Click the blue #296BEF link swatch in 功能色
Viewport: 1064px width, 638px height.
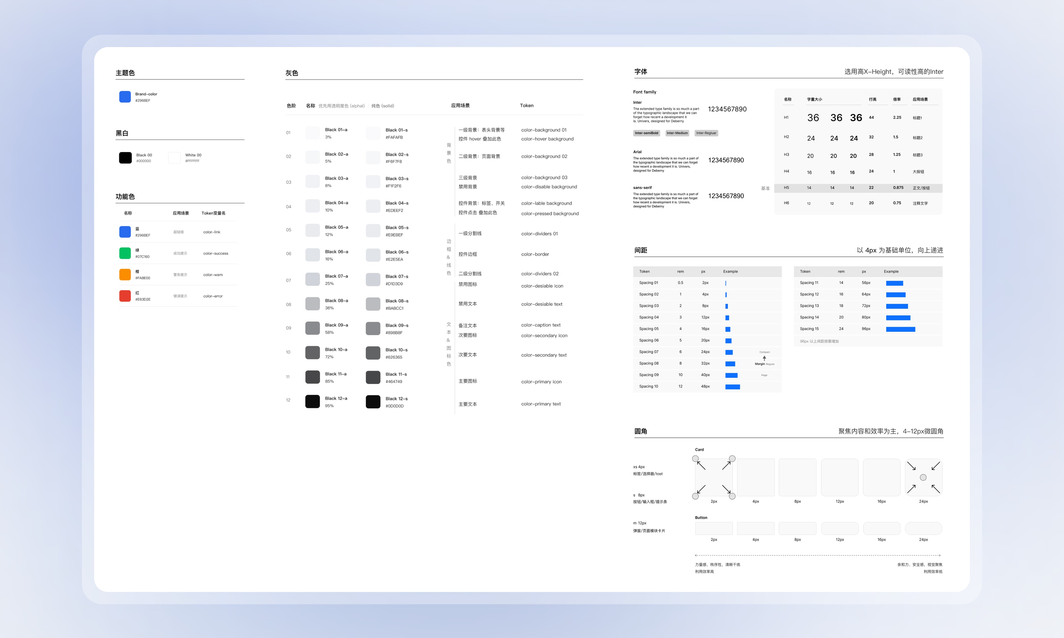tap(125, 232)
